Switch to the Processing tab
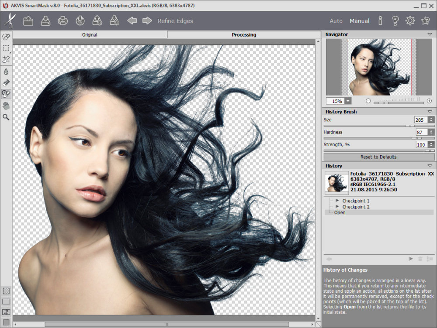The image size is (437, 328). pyautogui.click(x=244, y=35)
